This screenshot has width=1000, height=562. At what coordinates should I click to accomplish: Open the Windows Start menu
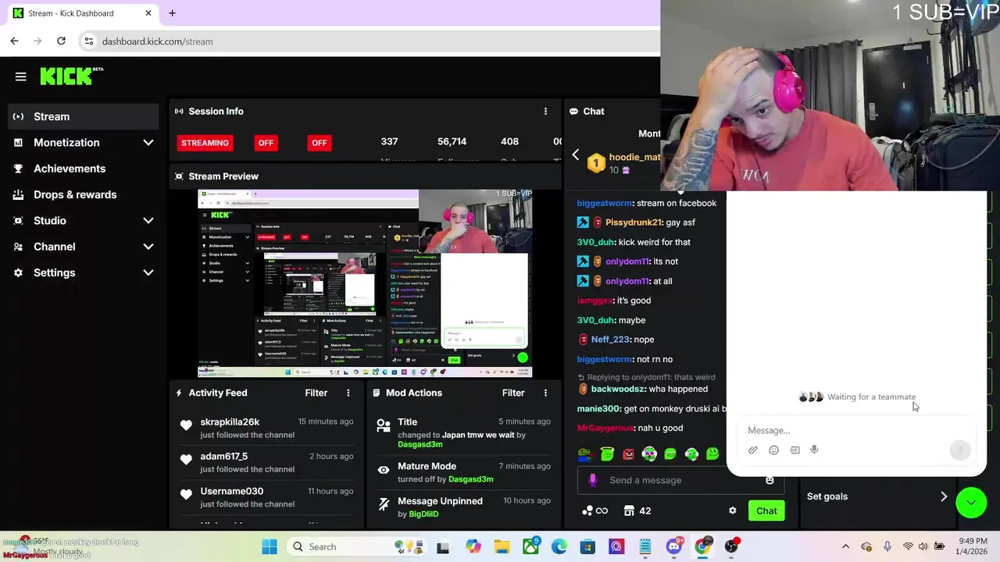(270, 546)
